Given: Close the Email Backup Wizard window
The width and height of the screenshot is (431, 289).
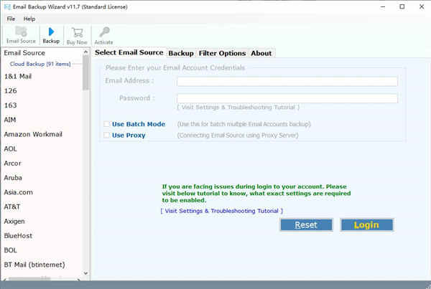Looking at the screenshot, I should point(422,7).
